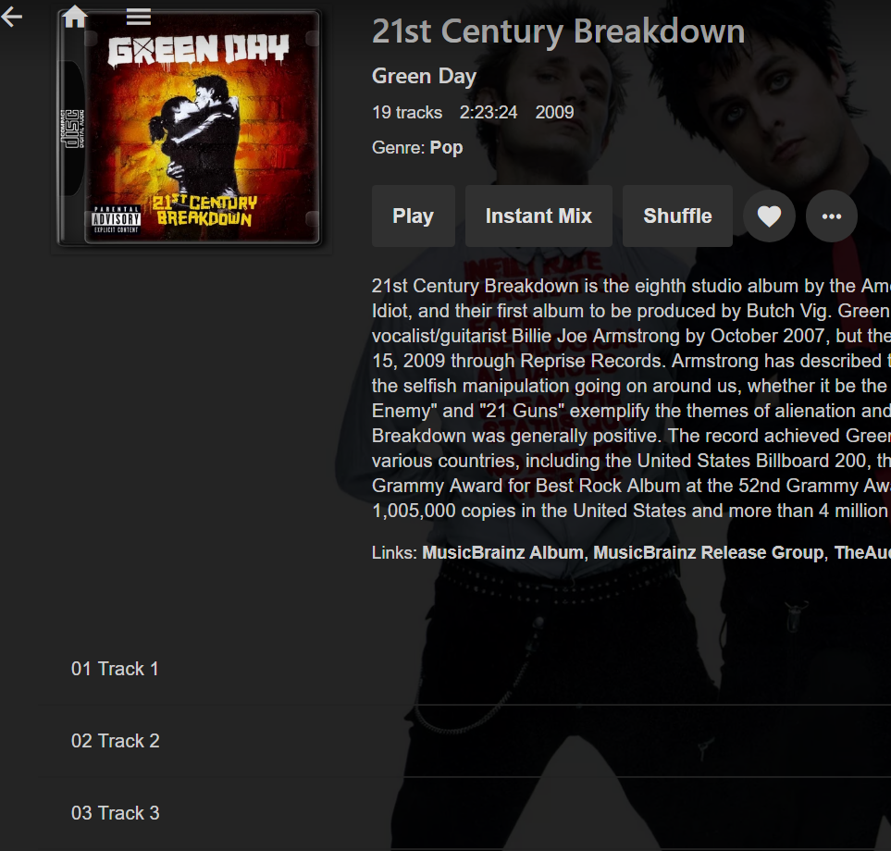Screen dimensions: 891x851
Task: Click the album overview description text
Action: point(631,398)
